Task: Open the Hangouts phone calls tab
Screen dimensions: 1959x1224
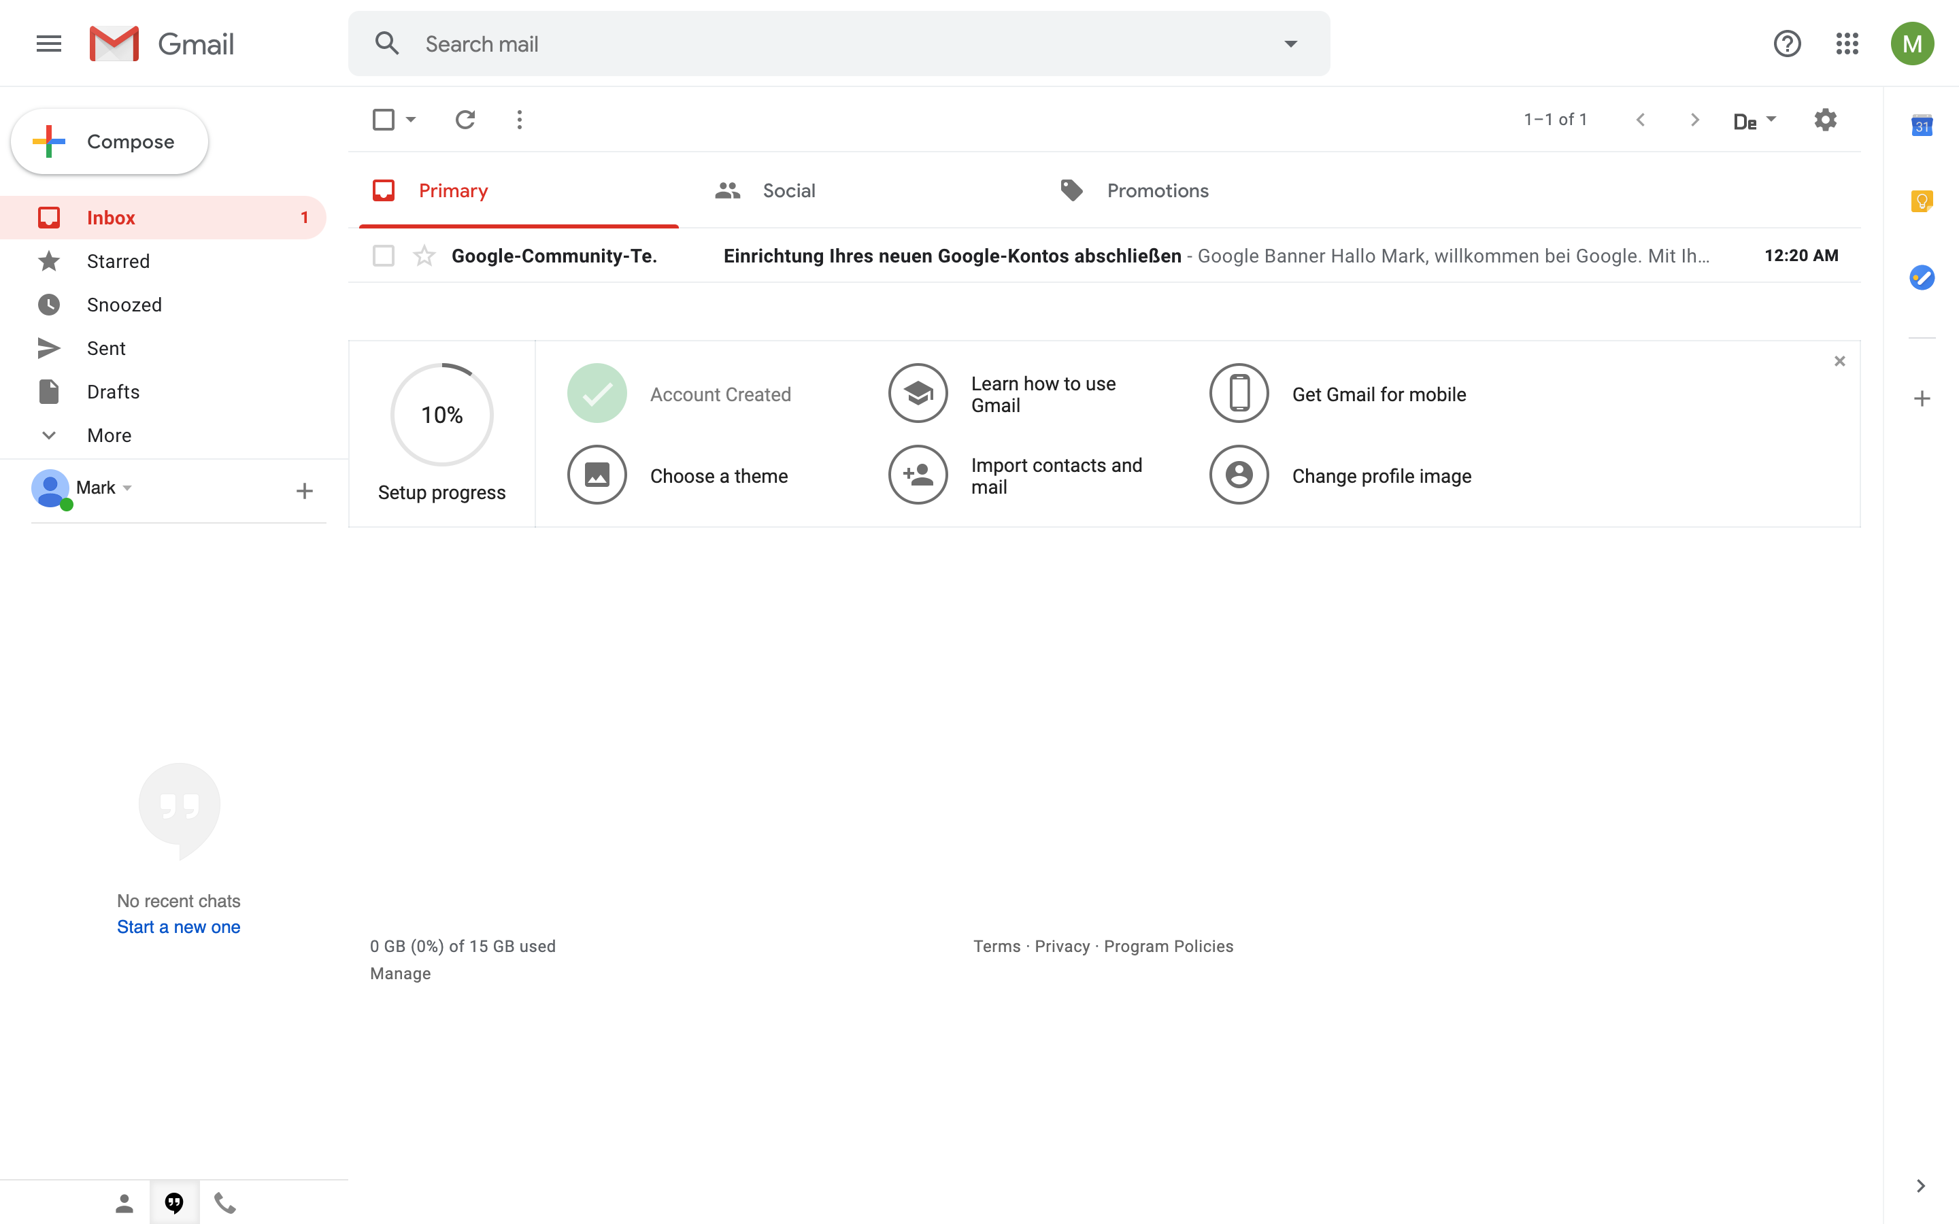Action: 224,1203
